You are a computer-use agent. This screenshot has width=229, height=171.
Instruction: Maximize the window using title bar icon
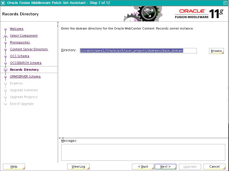226,3
